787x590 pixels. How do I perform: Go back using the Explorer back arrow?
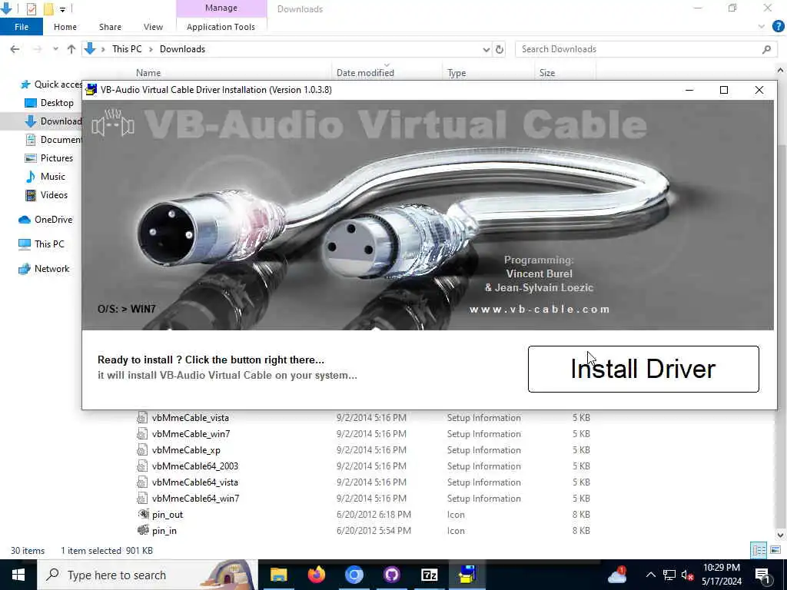[15, 48]
